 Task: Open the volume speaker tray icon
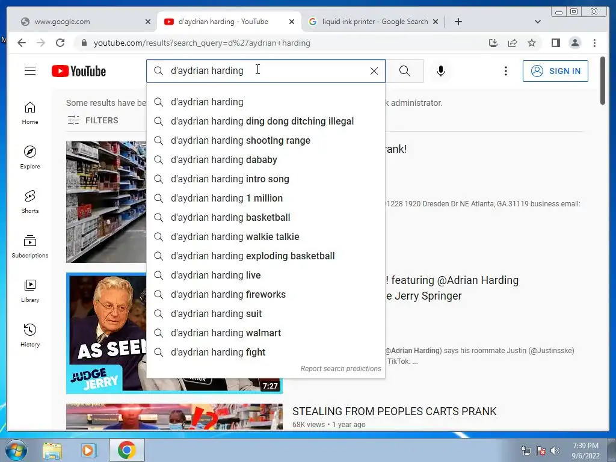click(x=555, y=451)
